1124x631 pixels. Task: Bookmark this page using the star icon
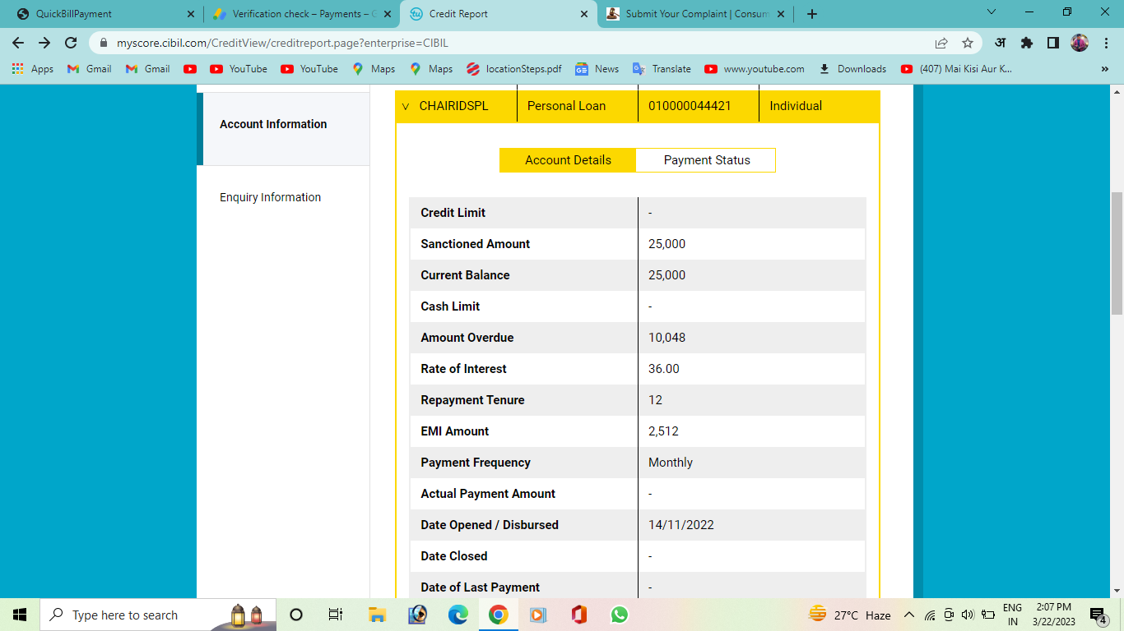968,43
